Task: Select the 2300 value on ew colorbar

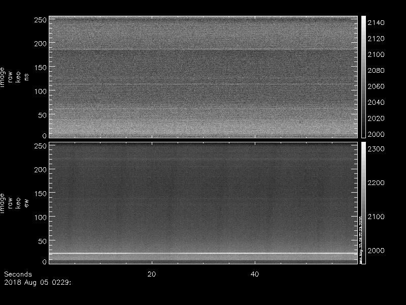Action: tap(376, 149)
